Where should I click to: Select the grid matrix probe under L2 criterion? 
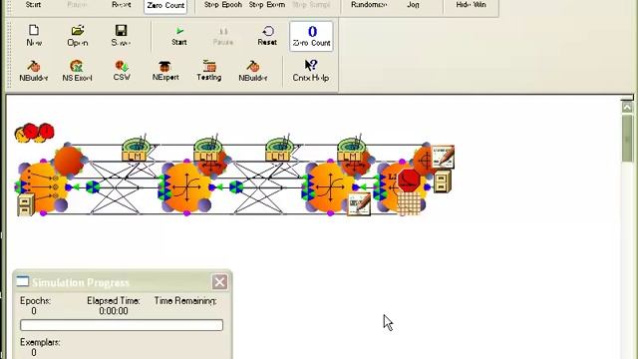point(409,203)
